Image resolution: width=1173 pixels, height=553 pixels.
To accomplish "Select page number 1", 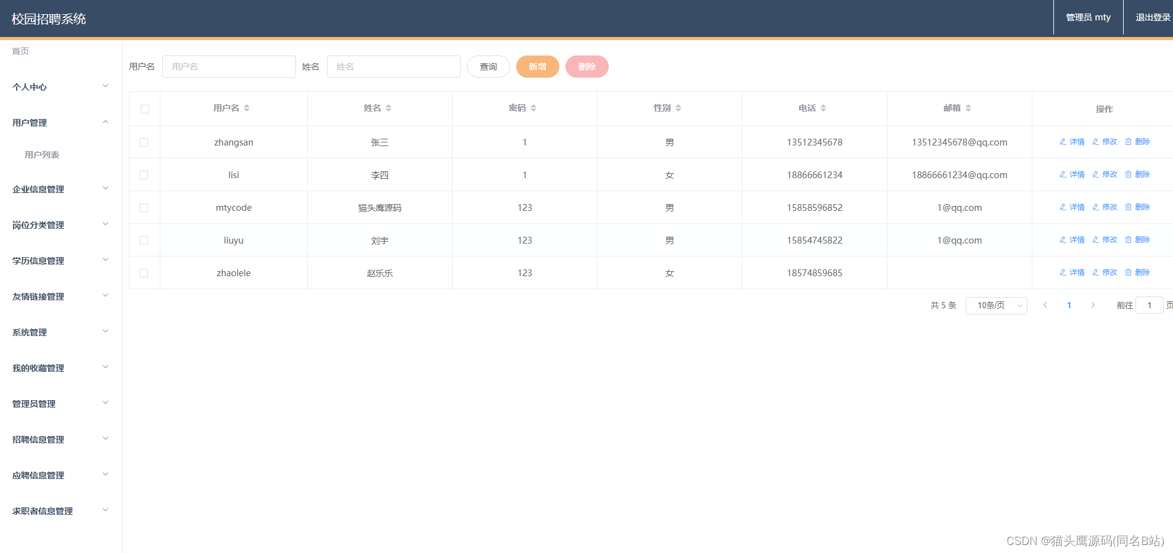I will (1069, 305).
